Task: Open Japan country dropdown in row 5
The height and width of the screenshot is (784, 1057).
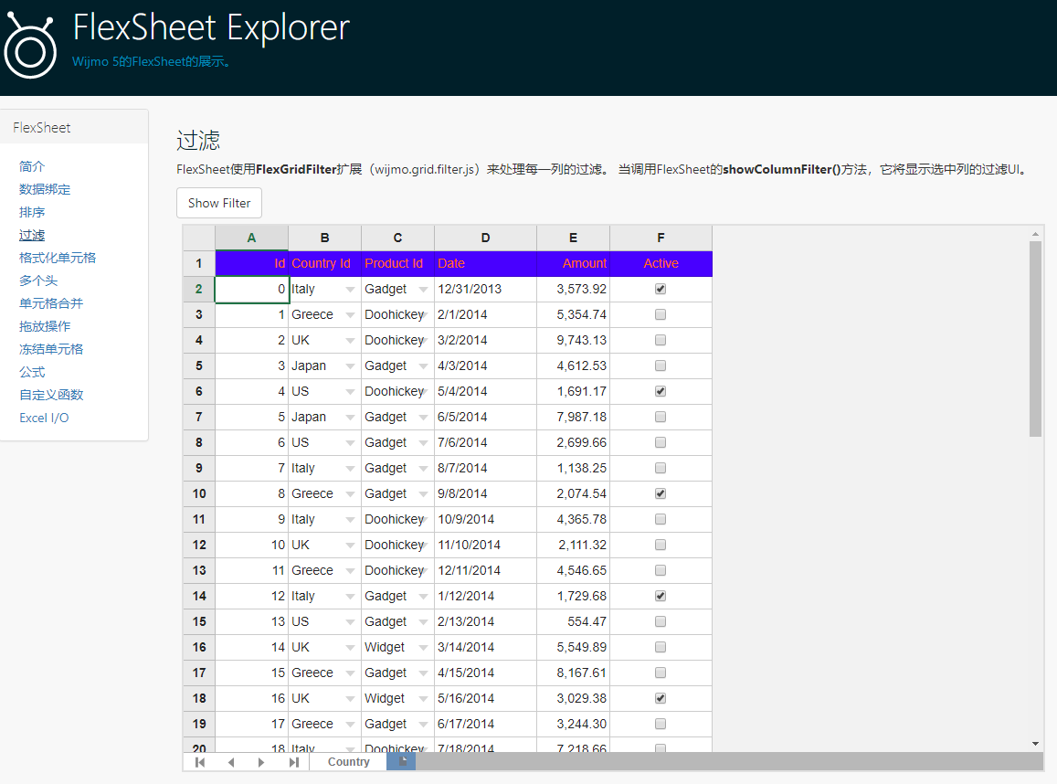Action: point(350,366)
